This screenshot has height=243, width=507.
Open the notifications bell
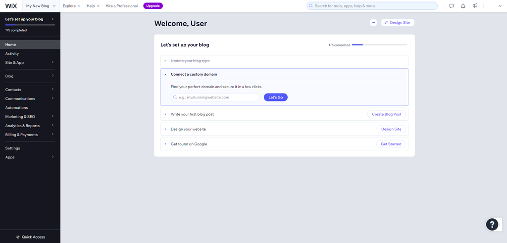[x=463, y=6]
